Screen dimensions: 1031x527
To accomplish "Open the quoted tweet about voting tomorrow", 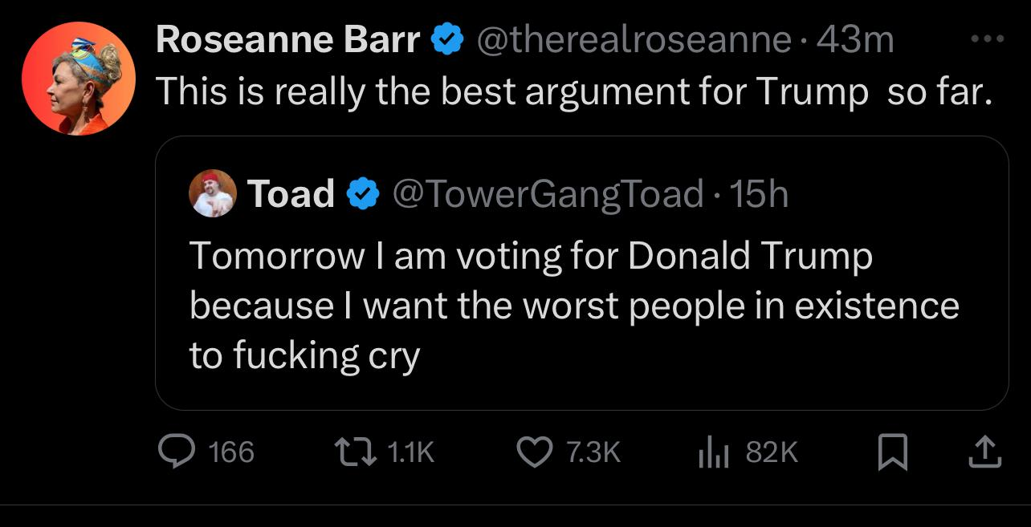I will point(573,306).
